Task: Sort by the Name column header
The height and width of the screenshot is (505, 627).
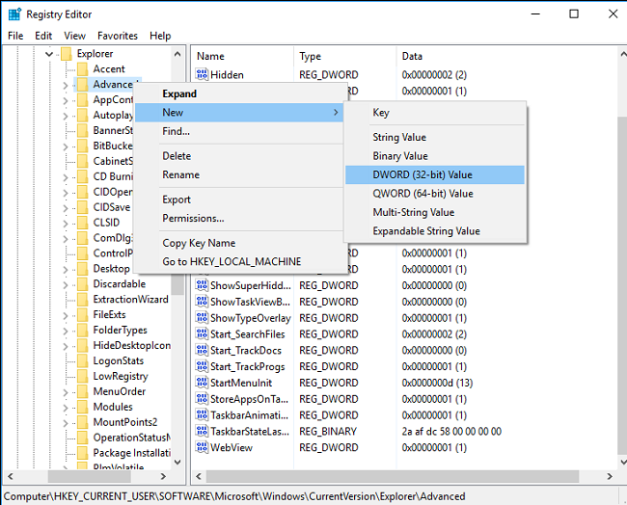Action: click(210, 57)
